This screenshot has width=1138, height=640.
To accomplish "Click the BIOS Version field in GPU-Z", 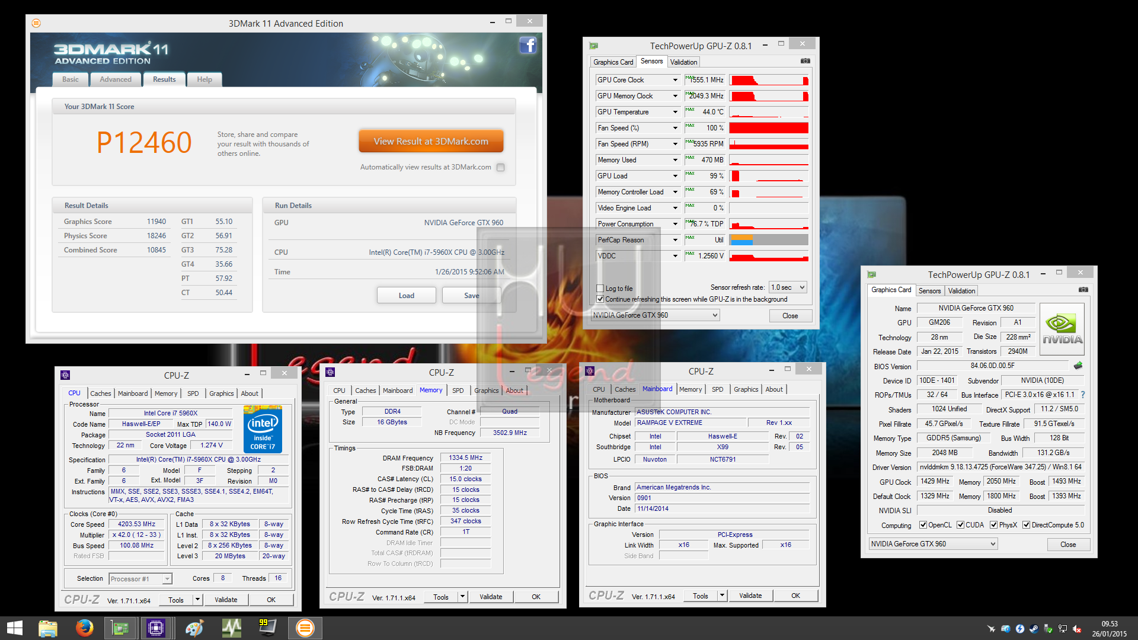I will coord(992,366).
